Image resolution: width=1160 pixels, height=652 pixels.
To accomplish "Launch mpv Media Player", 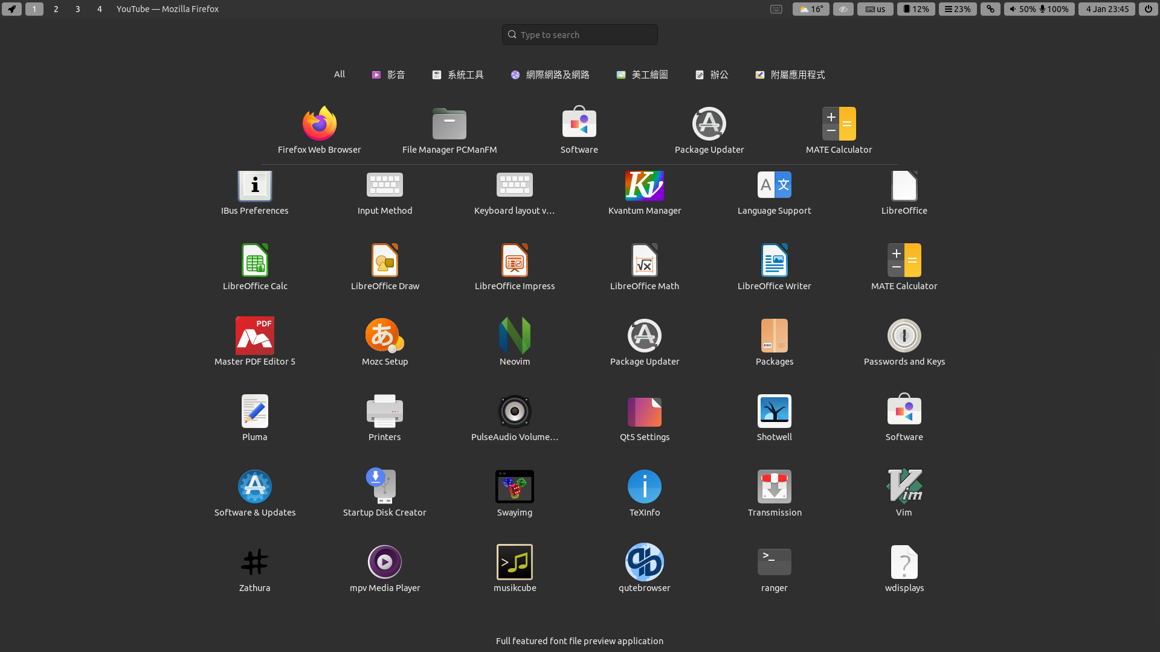I will (x=385, y=569).
